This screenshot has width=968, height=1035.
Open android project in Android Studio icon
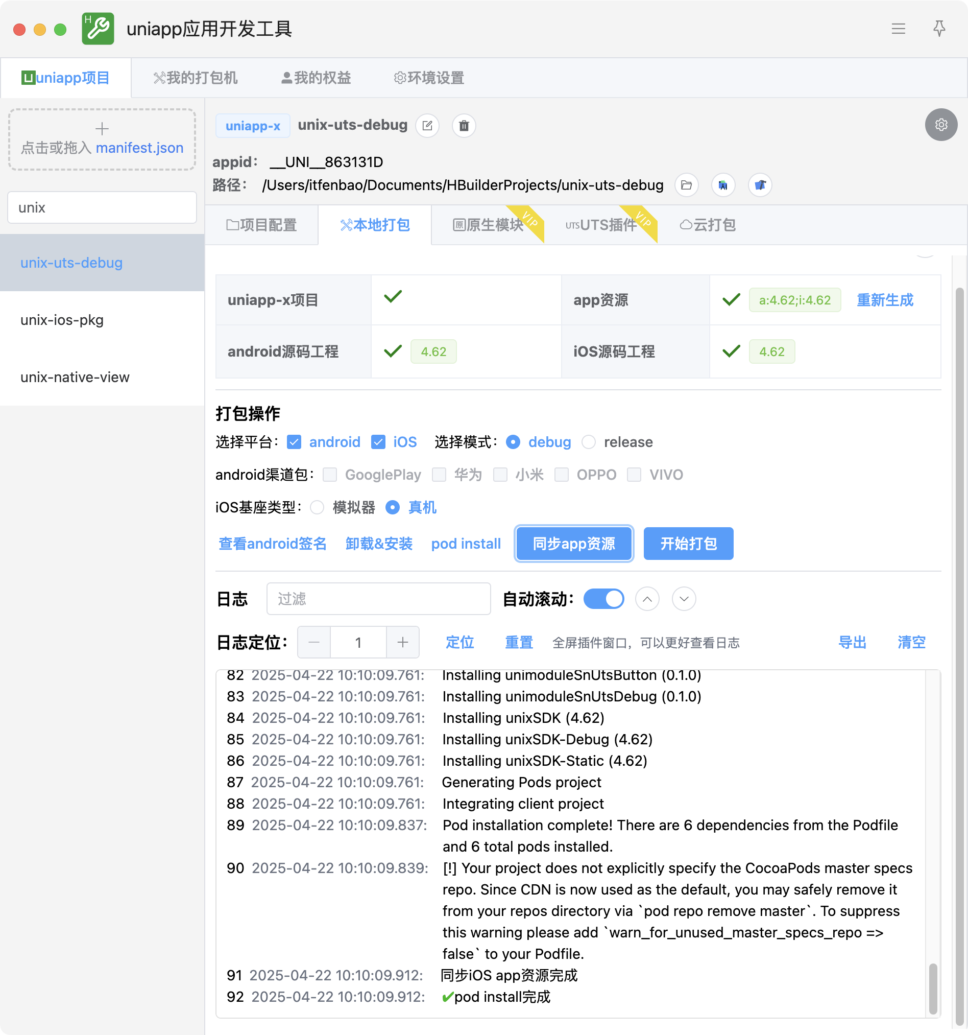(723, 185)
